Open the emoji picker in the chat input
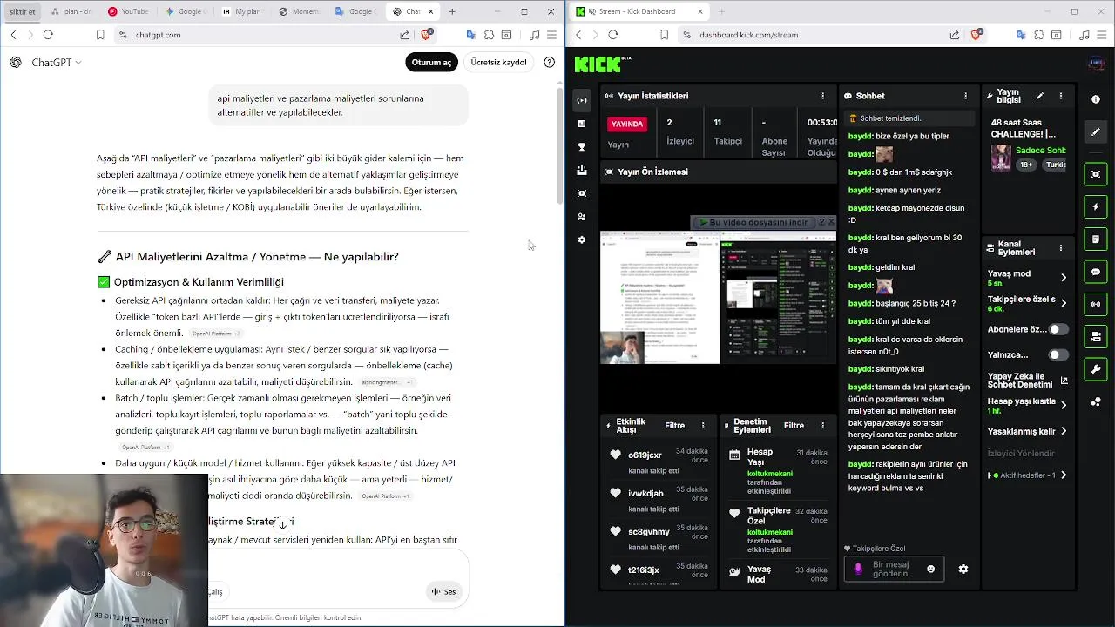The height and width of the screenshot is (627, 1115). [x=930, y=569]
